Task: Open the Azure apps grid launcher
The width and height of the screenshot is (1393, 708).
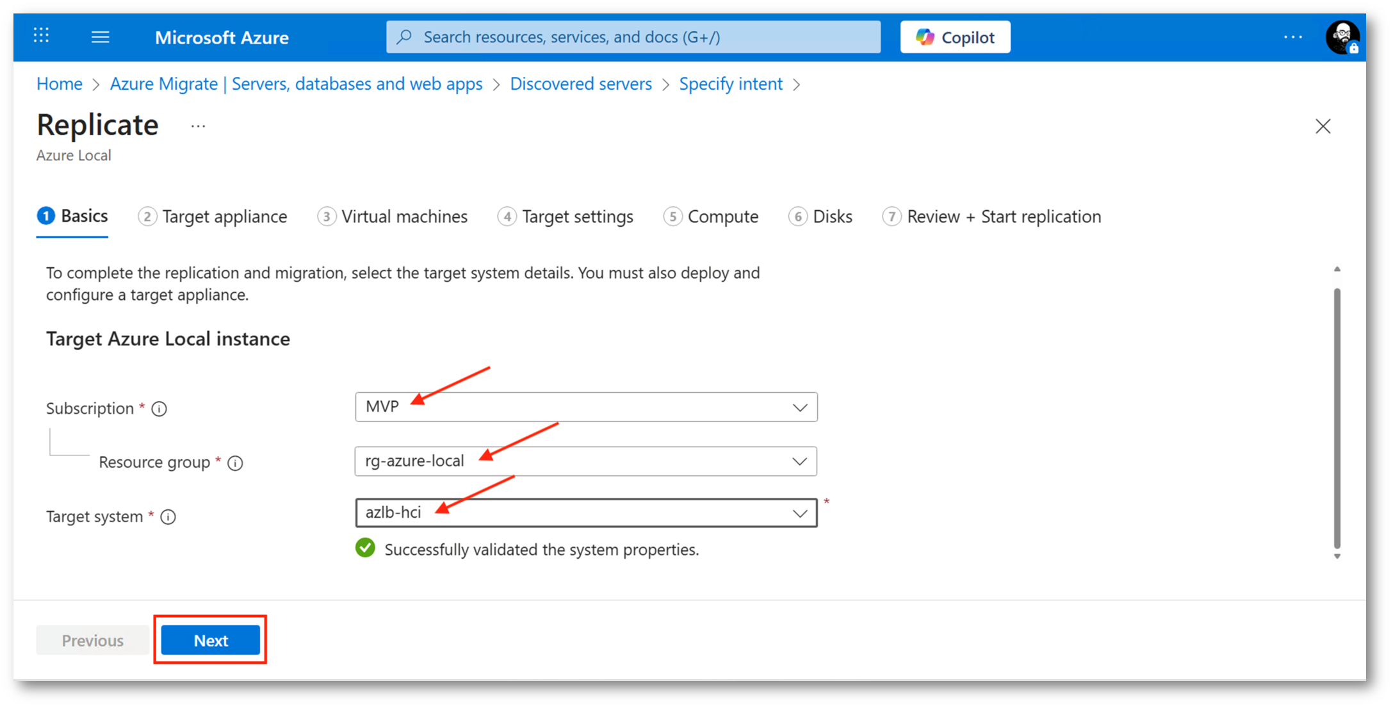Action: pyautogui.click(x=41, y=36)
